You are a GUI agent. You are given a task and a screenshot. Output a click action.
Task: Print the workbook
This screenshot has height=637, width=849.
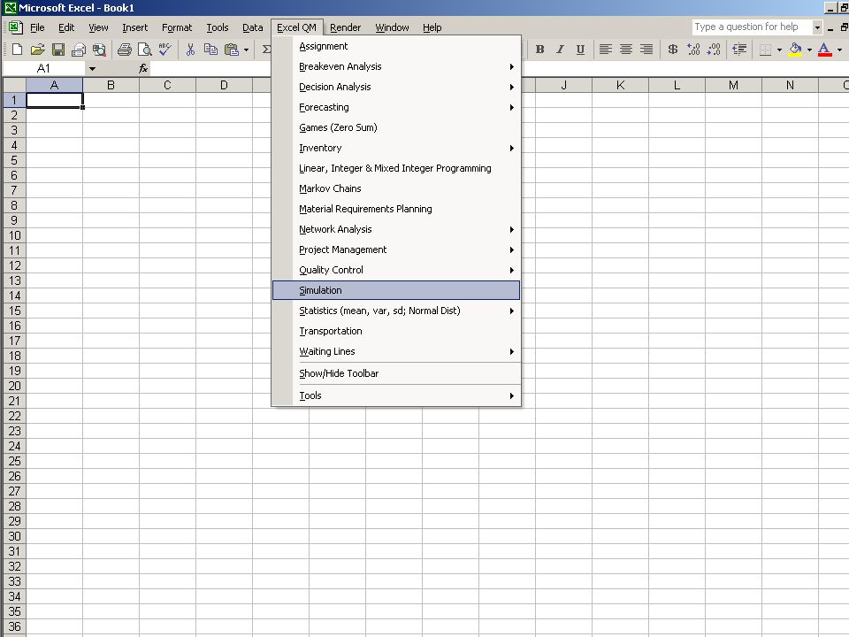125,50
